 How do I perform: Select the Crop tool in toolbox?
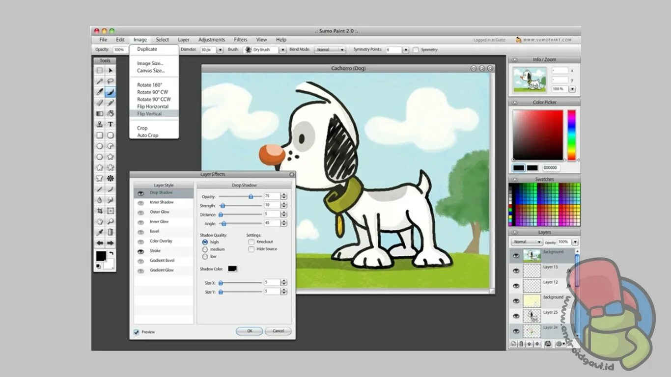point(100,211)
